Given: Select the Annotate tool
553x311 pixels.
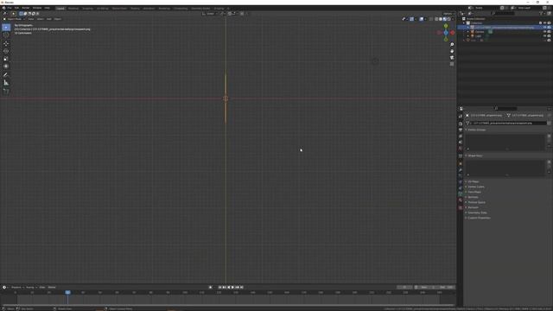Looking at the screenshot, I should [x=6, y=75].
